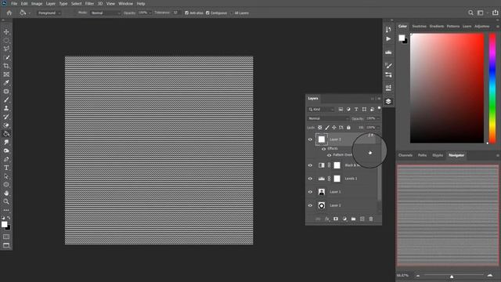
Task: Select the Eraser tool
Action: point(6,125)
